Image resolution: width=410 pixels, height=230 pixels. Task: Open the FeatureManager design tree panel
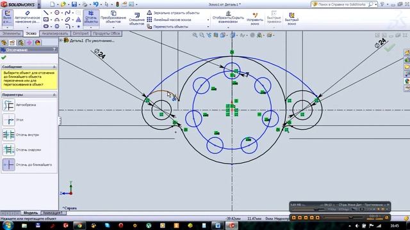coord(4,43)
